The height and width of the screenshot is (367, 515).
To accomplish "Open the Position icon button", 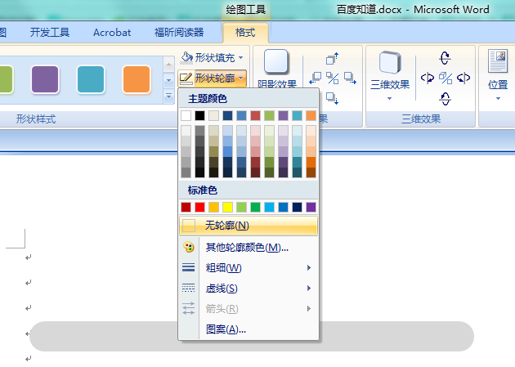I will click(498, 61).
